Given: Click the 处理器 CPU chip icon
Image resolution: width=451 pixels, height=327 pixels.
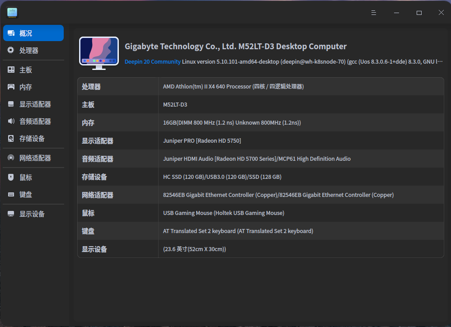Looking at the screenshot, I should 11,50.
